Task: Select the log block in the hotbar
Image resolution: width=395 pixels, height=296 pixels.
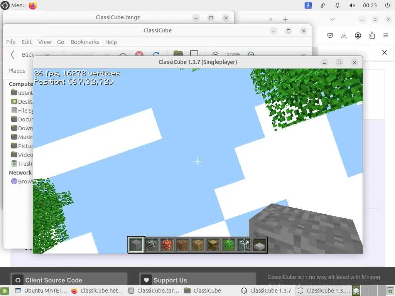Action: [x=213, y=245]
